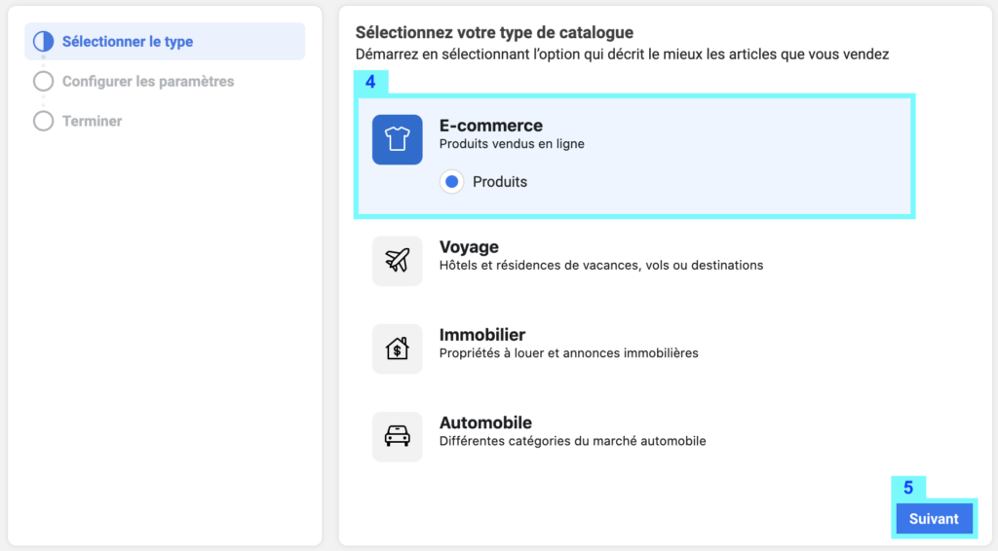Click the E-commerce t-shirt icon

pyautogui.click(x=398, y=140)
